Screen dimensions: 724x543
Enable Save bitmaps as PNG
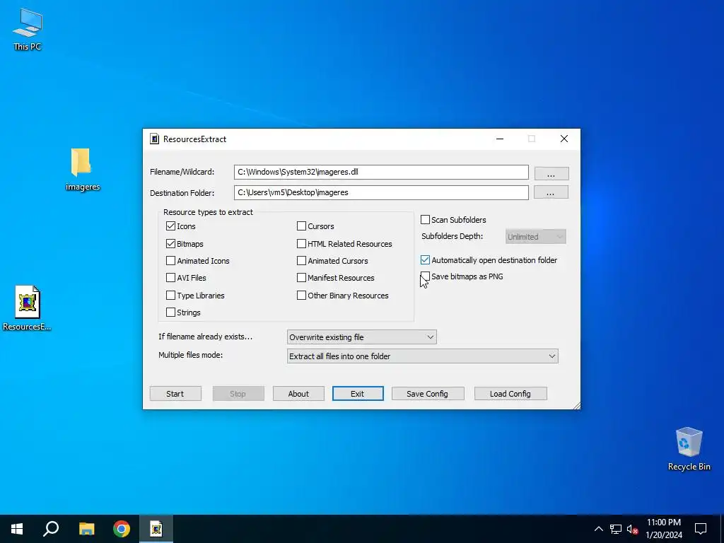(425, 276)
